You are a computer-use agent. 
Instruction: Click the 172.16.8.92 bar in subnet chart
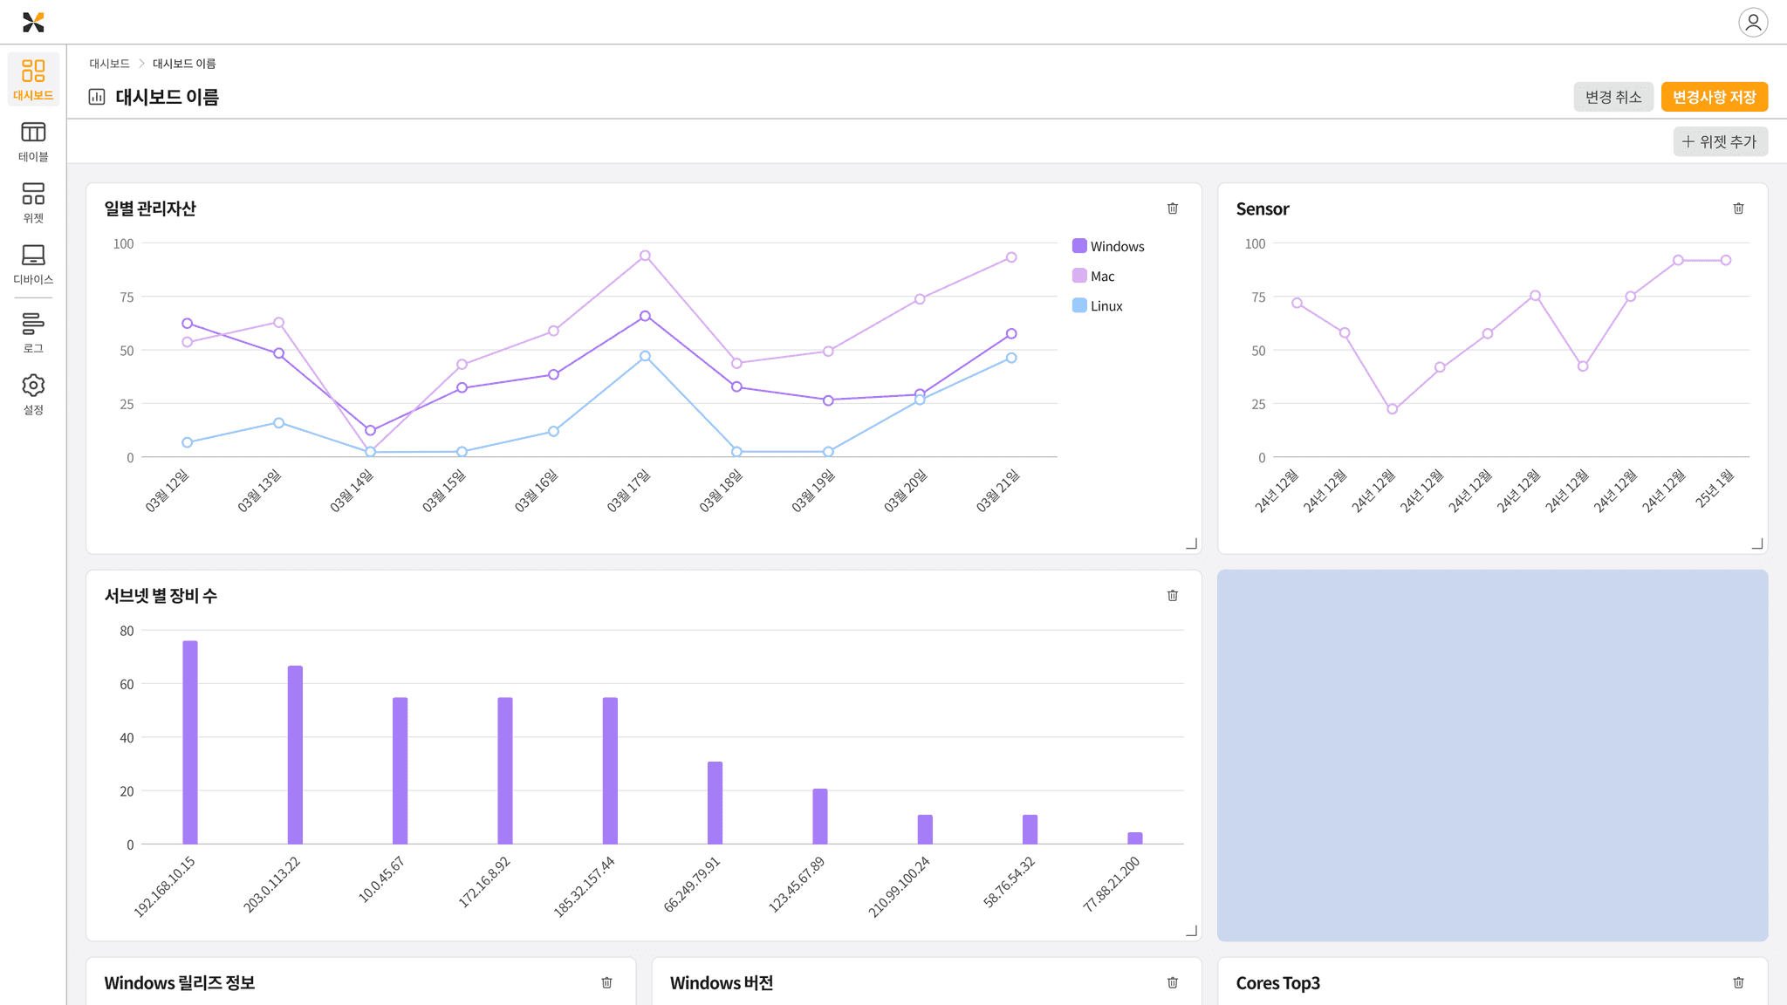[x=505, y=771]
